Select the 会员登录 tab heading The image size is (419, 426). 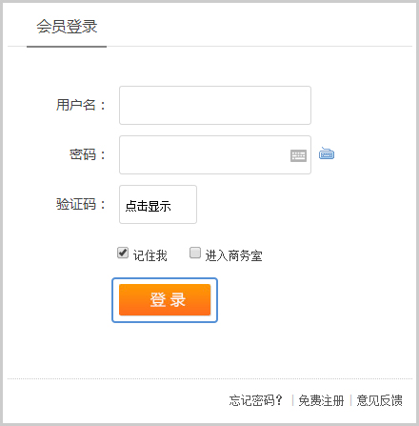(x=67, y=27)
